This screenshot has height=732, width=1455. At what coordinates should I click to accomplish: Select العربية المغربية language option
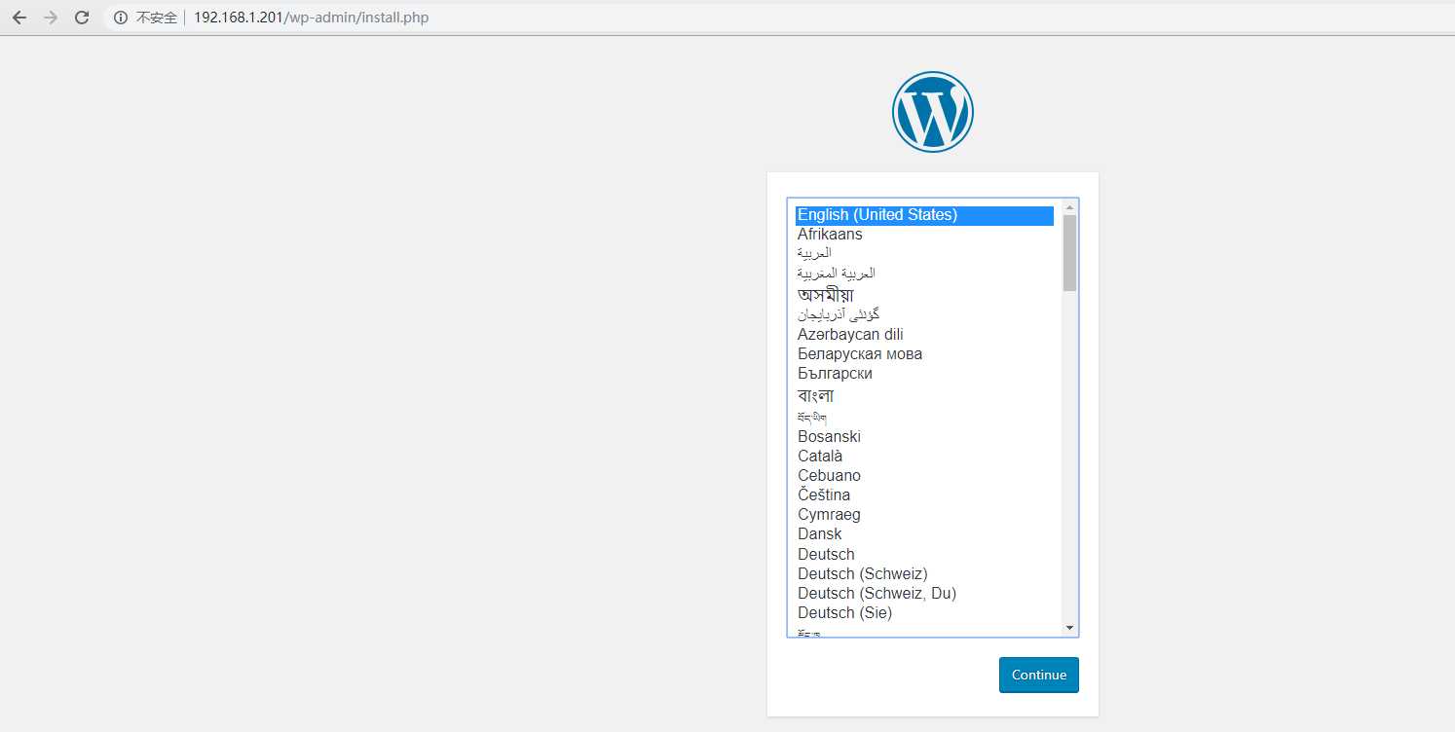coord(924,273)
